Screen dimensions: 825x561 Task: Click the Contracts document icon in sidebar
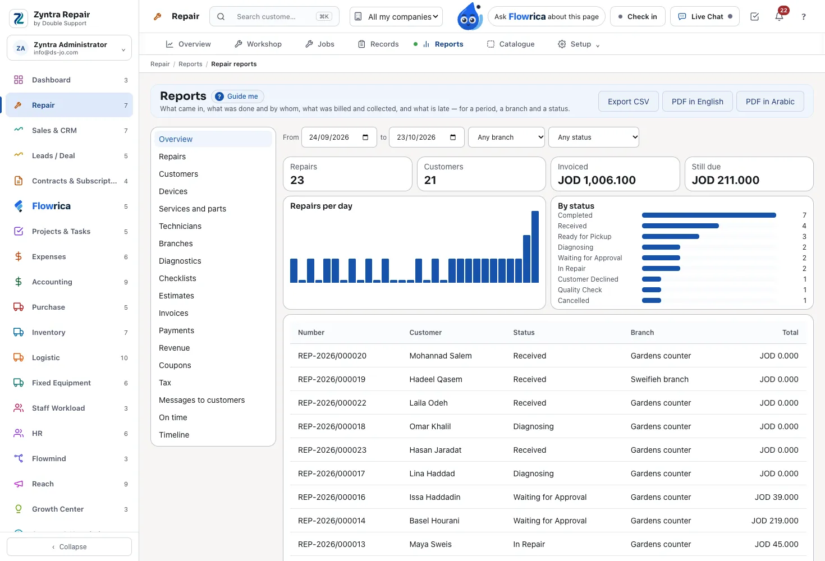tap(19, 181)
